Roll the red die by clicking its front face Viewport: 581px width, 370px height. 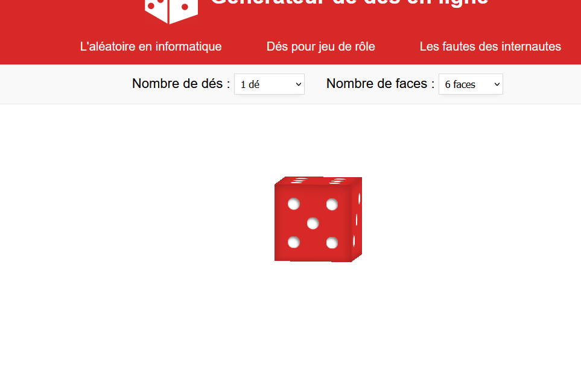[313, 223]
